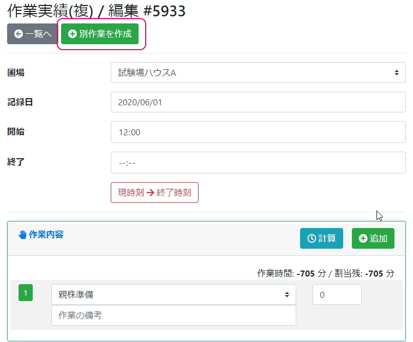Go back via the 一覧へ button

click(32, 34)
